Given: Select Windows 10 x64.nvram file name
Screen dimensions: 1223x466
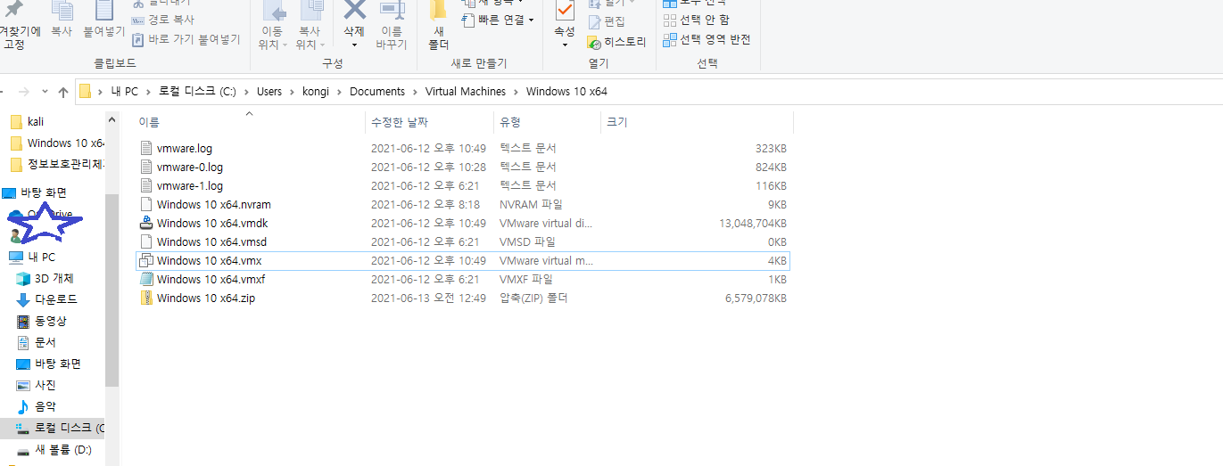Looking at the screenshot, I should coord(213,204).
